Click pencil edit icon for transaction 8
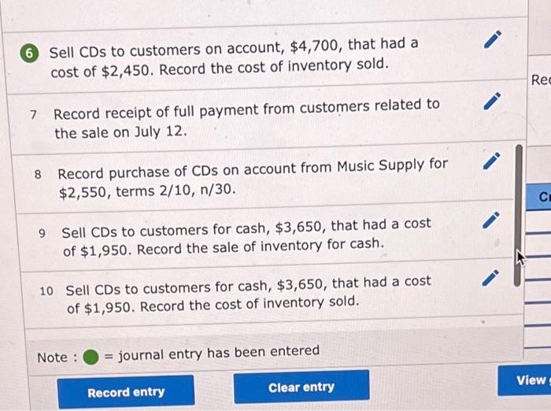This screenshot has height=411, width=551. 492,161
